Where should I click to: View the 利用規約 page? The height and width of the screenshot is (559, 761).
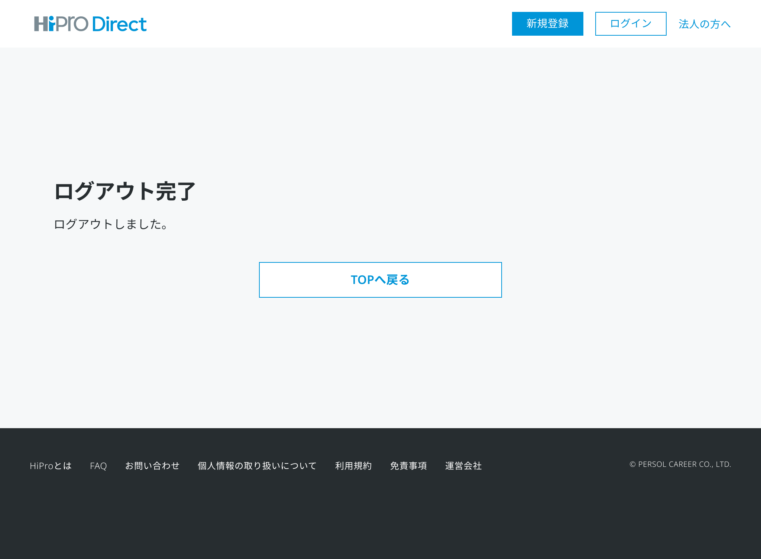[353, 466]
